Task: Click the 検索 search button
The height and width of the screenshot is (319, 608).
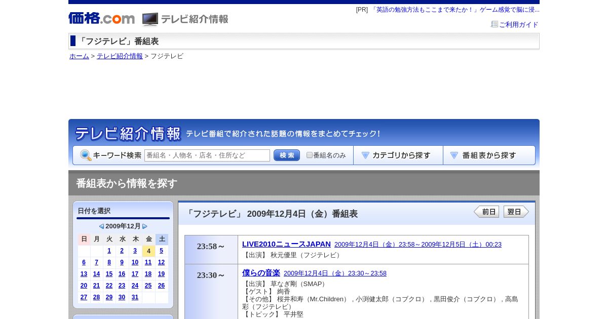Action: point(287,155)
